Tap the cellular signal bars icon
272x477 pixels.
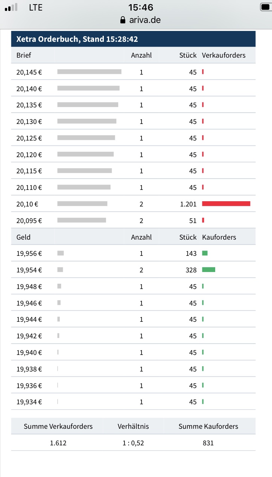[x=11, y=7]
